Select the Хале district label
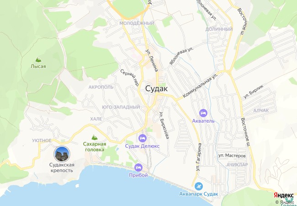Image resolution: width=297 pixels, height=206 pixels. [x=96, y=119]
